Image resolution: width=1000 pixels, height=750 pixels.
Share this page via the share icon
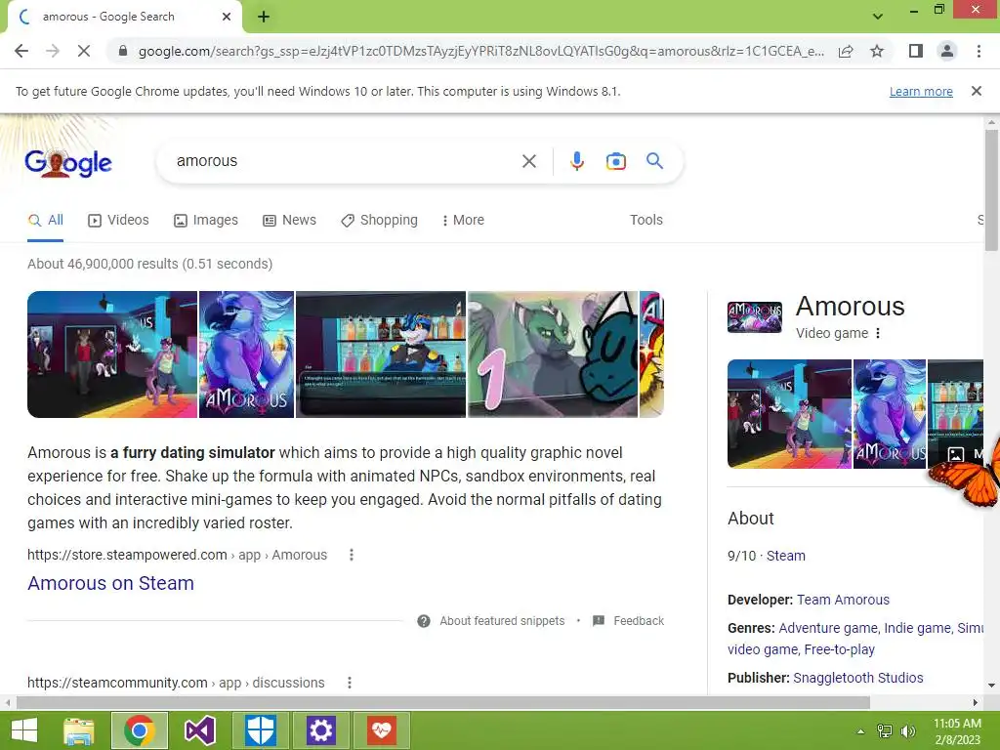(x=846, y=51)
